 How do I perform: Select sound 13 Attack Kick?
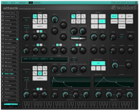(x=10, y=55)
